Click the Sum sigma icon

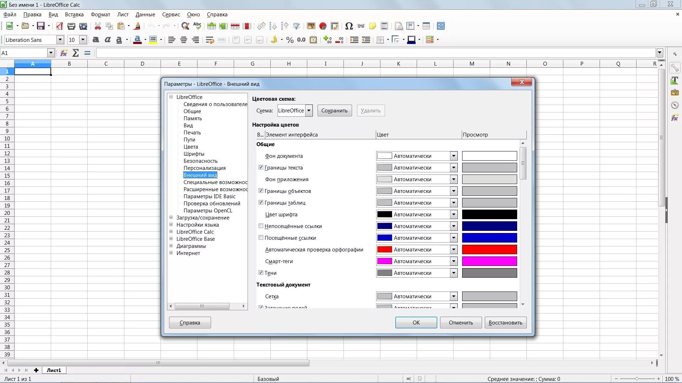tap(75, 53)
